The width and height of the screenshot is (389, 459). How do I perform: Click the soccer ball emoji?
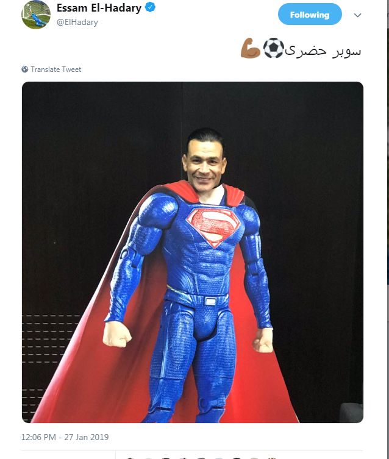tap(274, 48)
